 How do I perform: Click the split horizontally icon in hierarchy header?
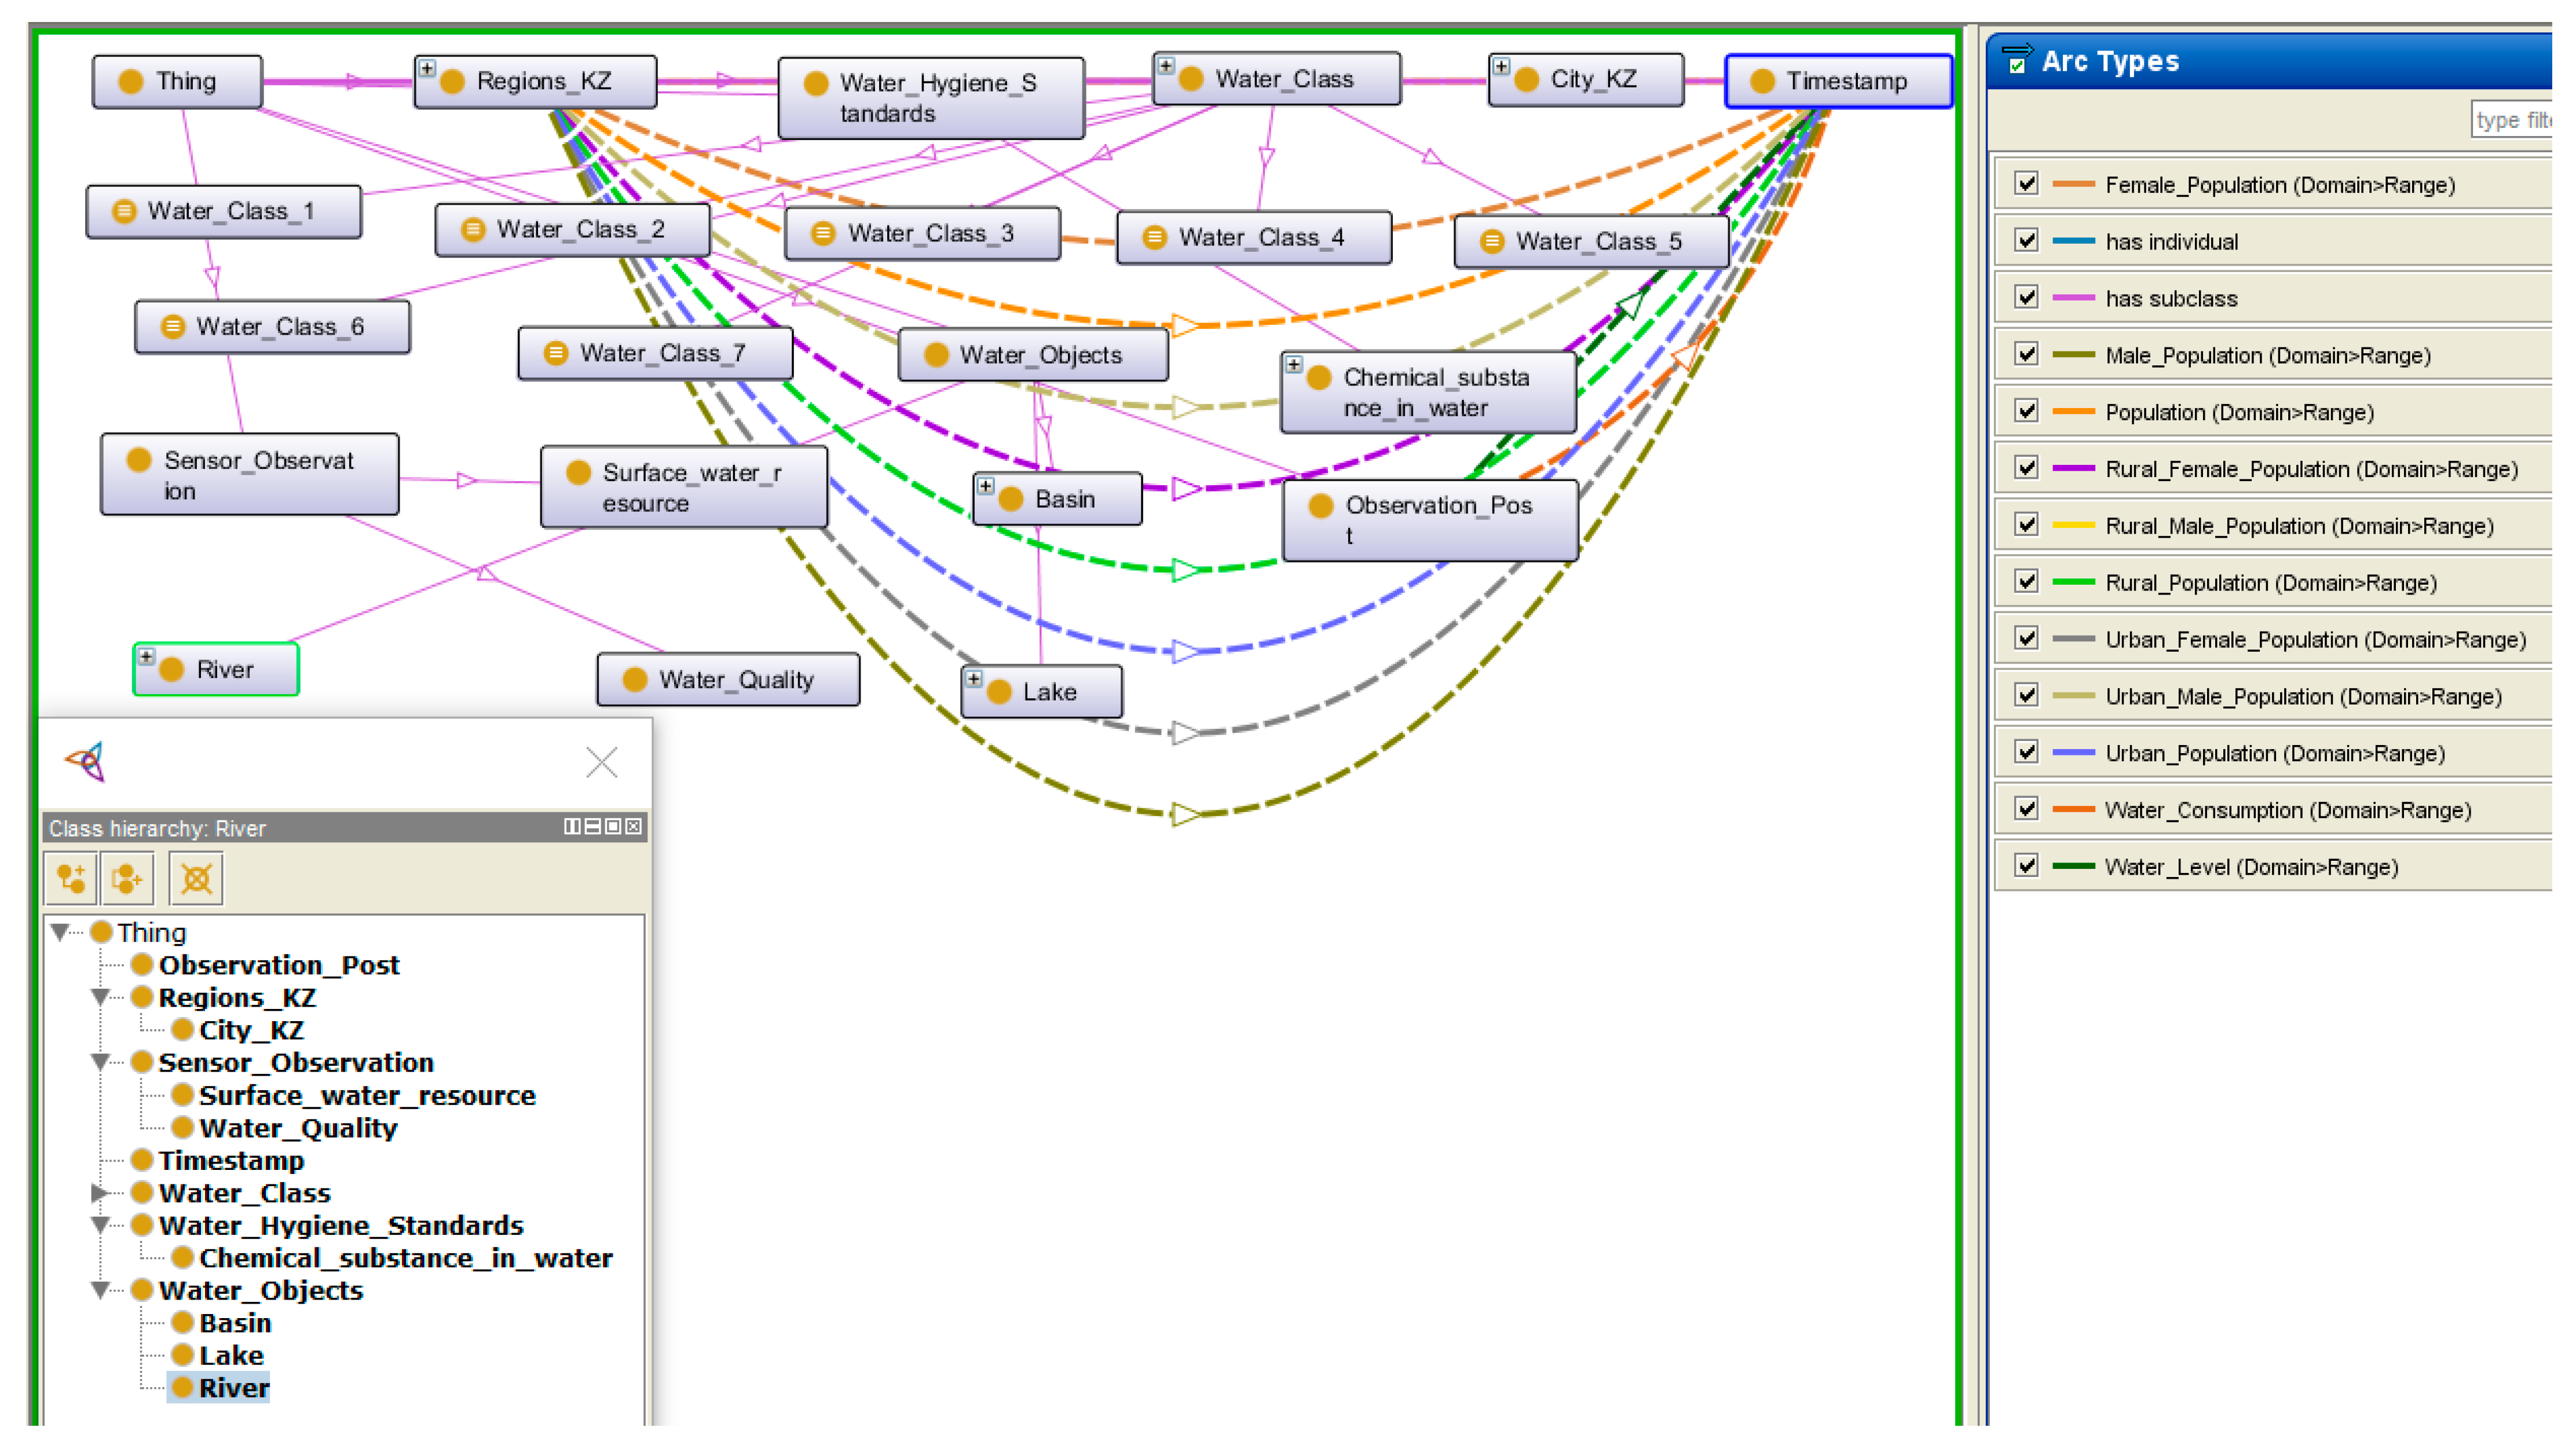point(592,827)
